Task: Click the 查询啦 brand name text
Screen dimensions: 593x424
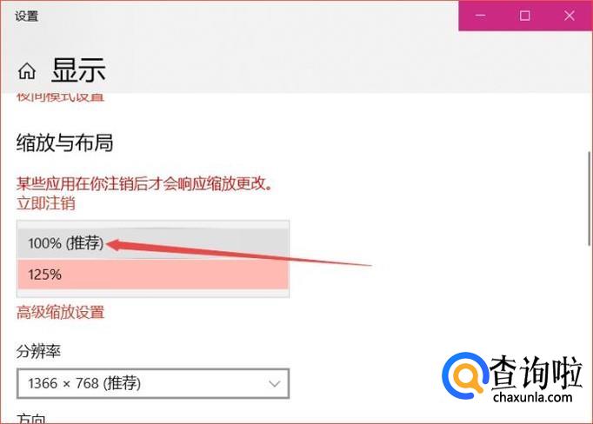Action: click(536, 372)
